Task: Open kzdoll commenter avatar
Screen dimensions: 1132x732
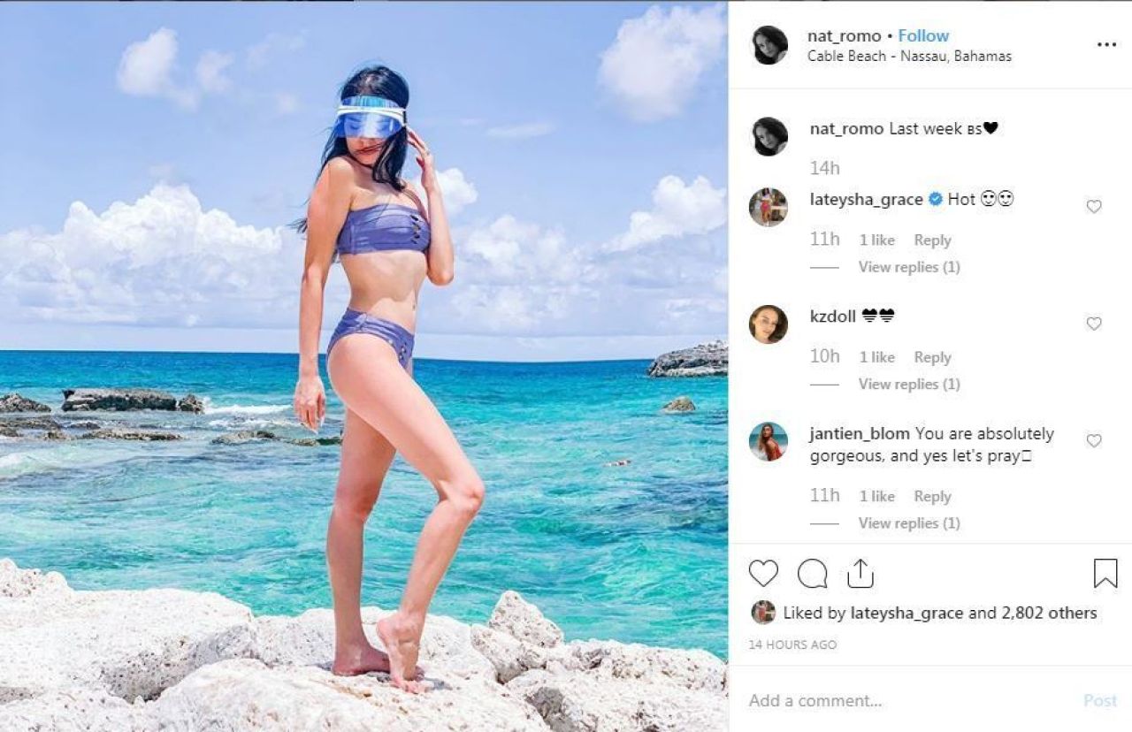Action: [x=768, y=324]
